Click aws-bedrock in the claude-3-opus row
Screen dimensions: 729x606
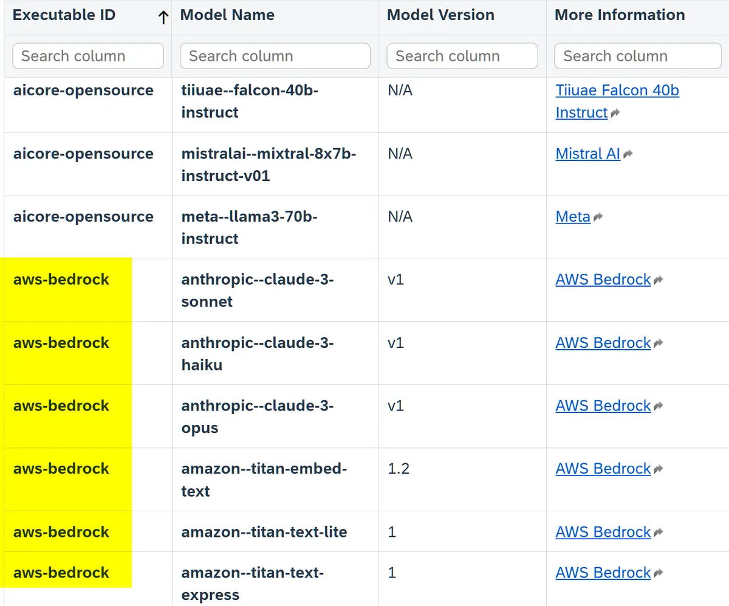click(x=61, y=406)
